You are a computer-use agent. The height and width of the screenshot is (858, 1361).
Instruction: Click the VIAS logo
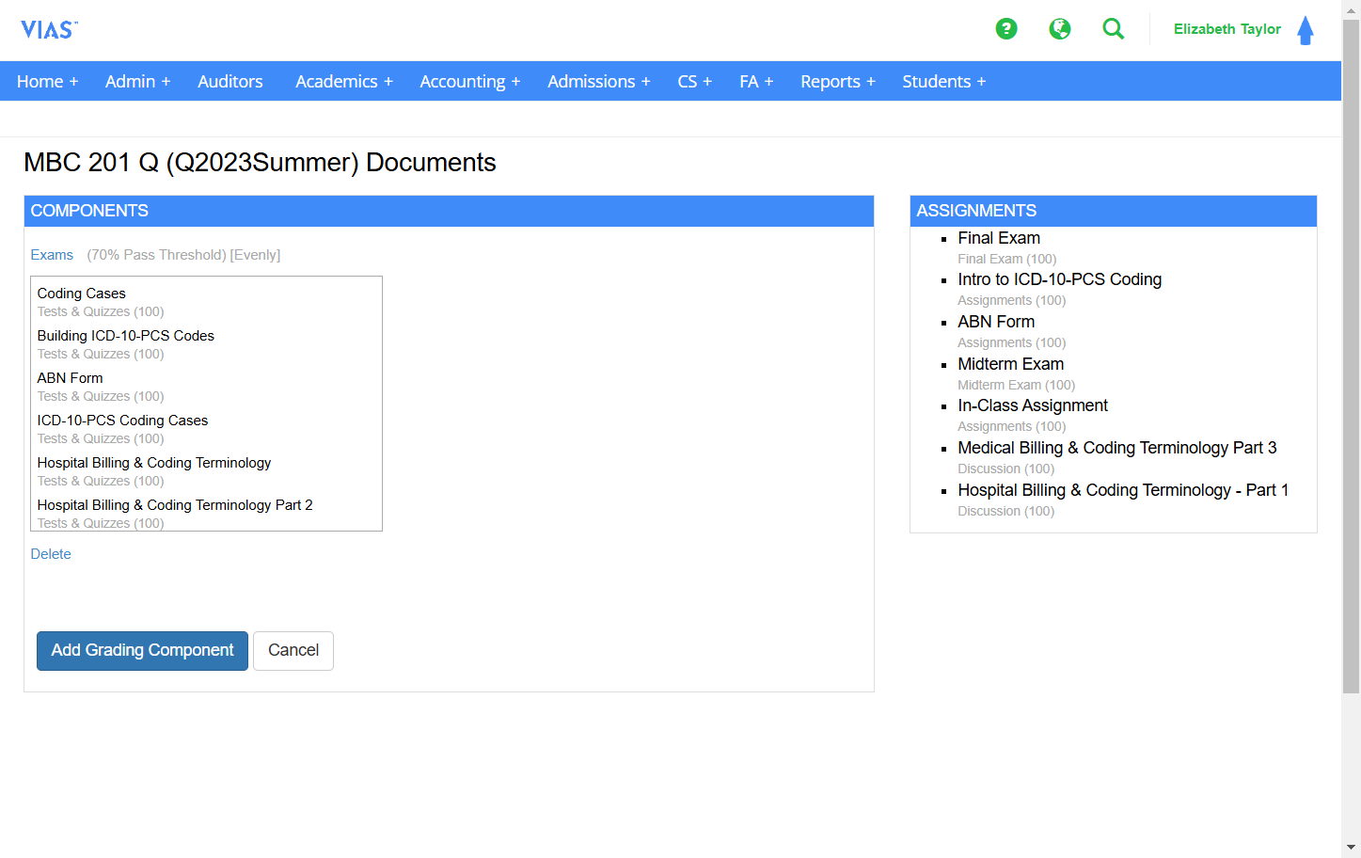click(49, 30)
